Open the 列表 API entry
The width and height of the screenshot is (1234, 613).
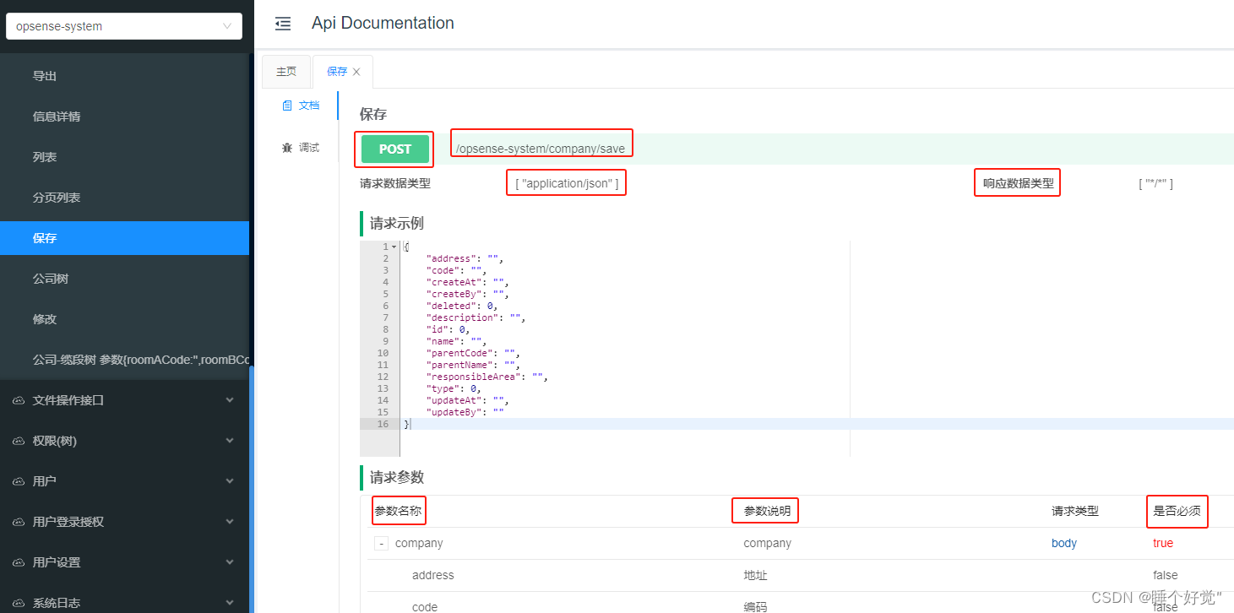coord(124,157)
